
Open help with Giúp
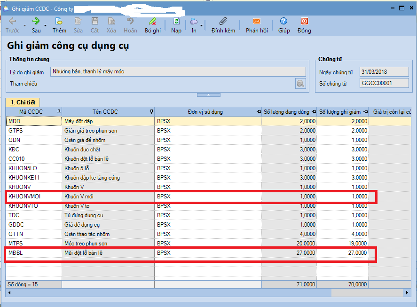(284, 25)
